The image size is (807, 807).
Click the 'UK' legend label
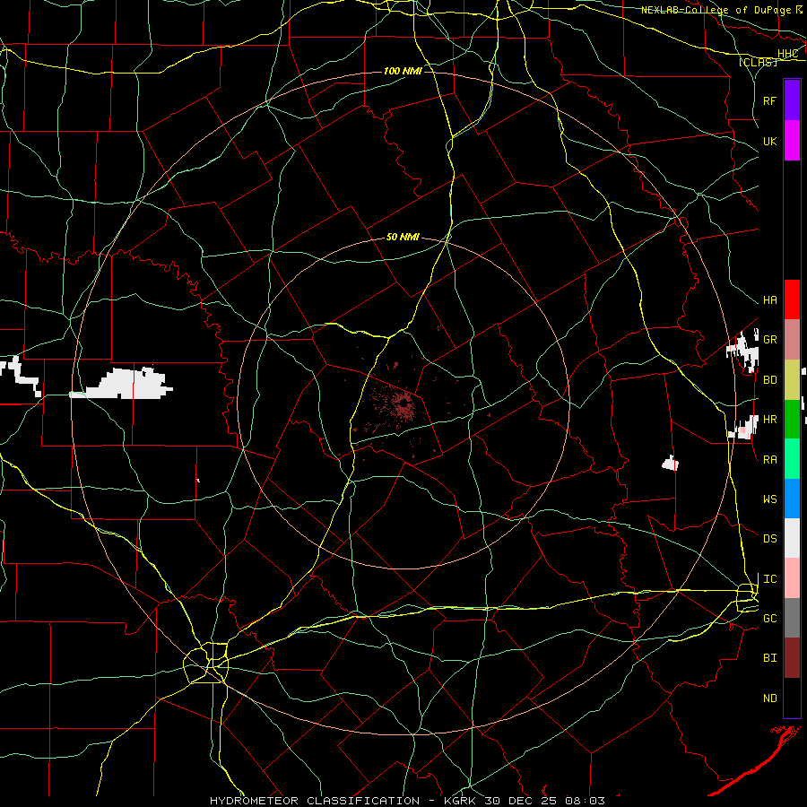[x=769, y=141]
